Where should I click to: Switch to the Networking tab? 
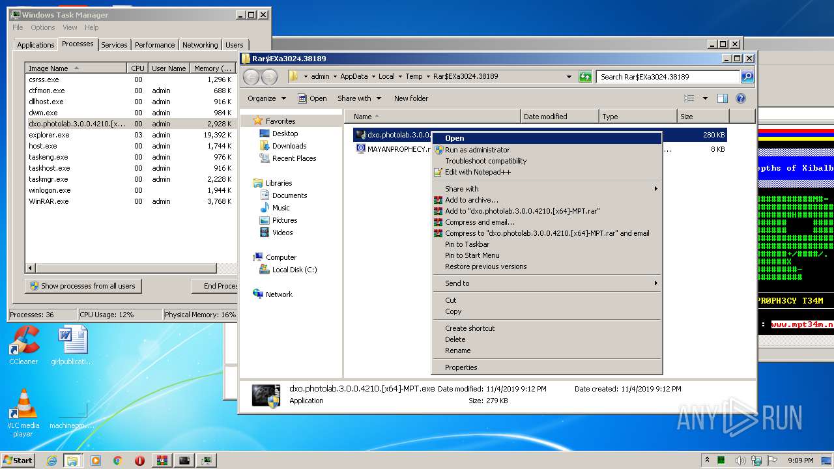(200, 45)
